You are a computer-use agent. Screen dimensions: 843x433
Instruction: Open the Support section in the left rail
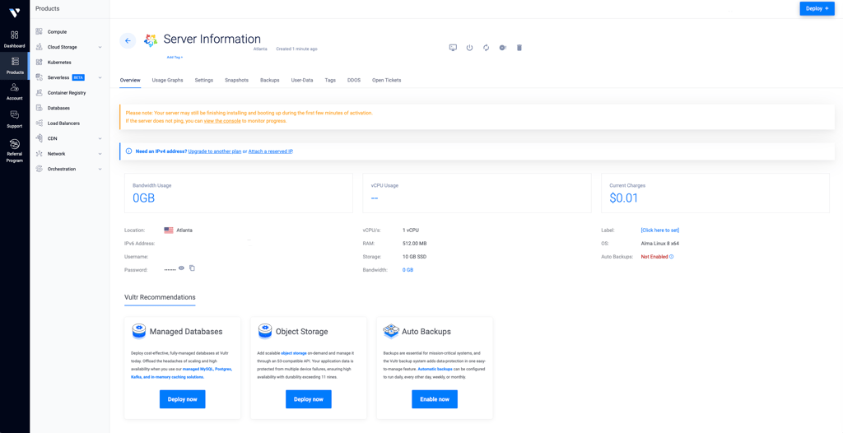coord(15,119)
